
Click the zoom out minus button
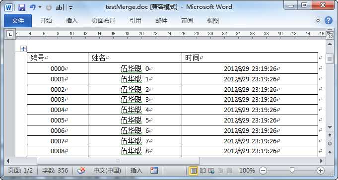click(263, 171)
